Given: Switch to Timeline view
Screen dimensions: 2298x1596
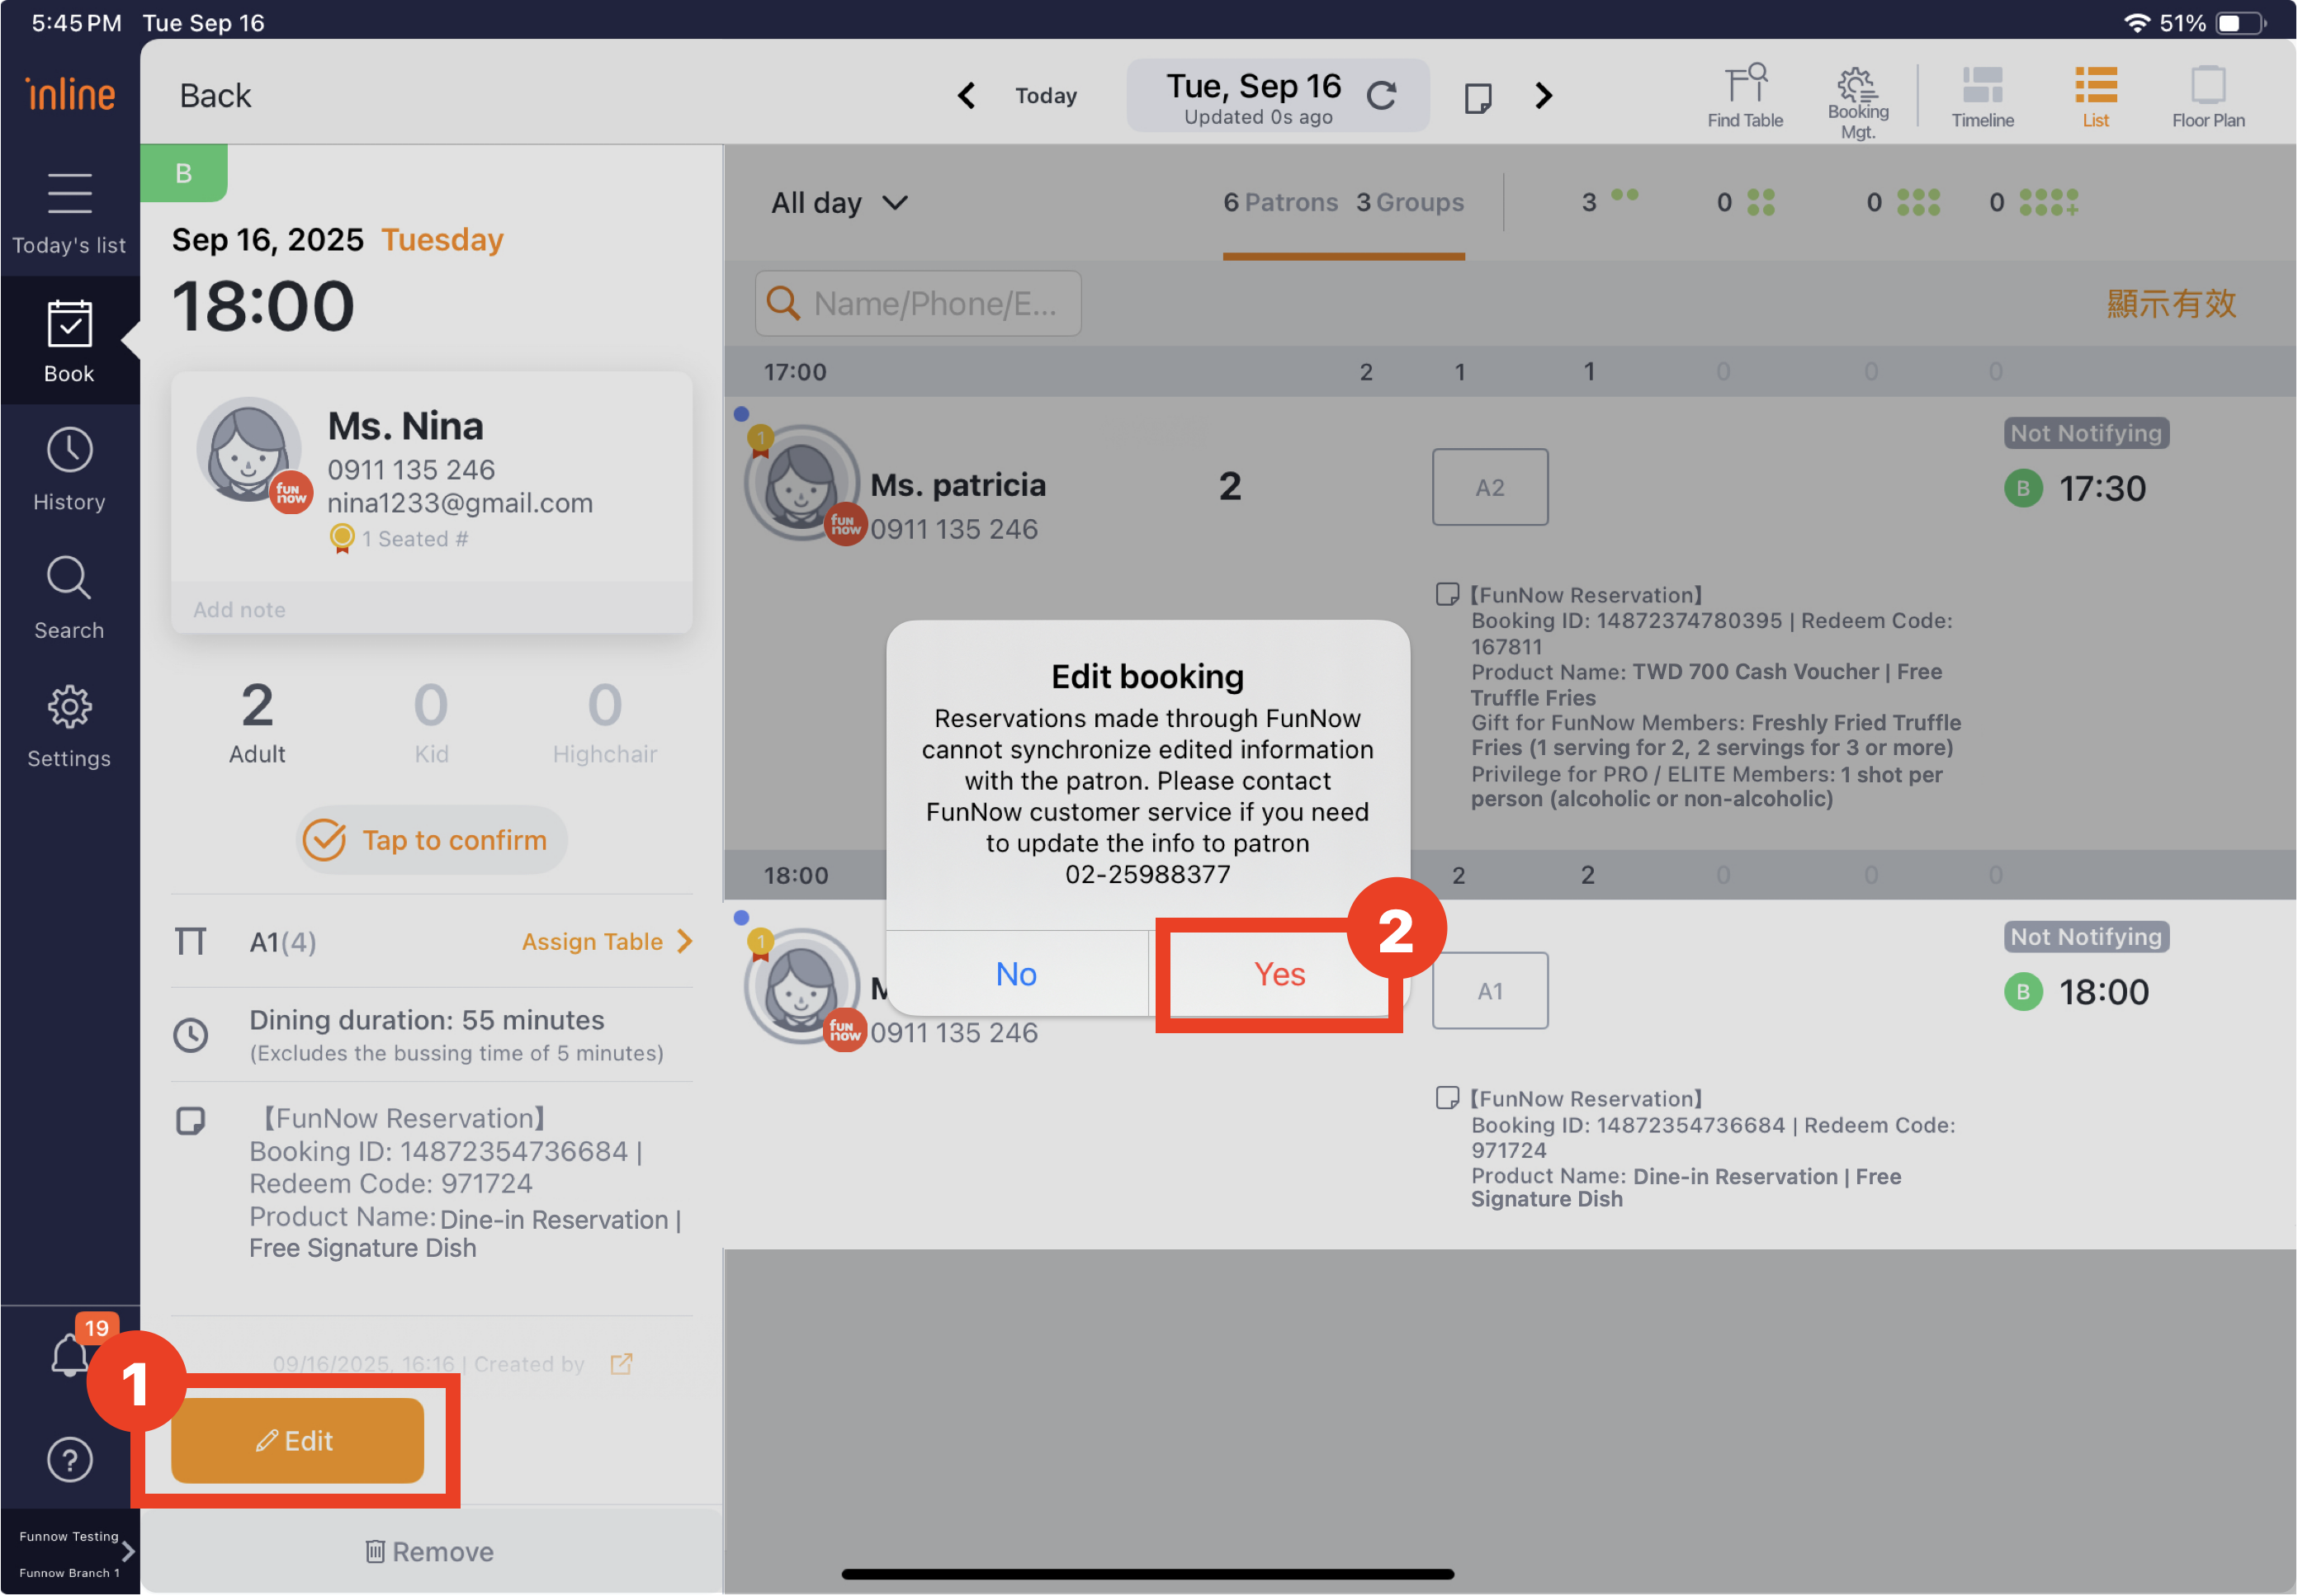Looking at the screenshot, I should click(1982, 96).
